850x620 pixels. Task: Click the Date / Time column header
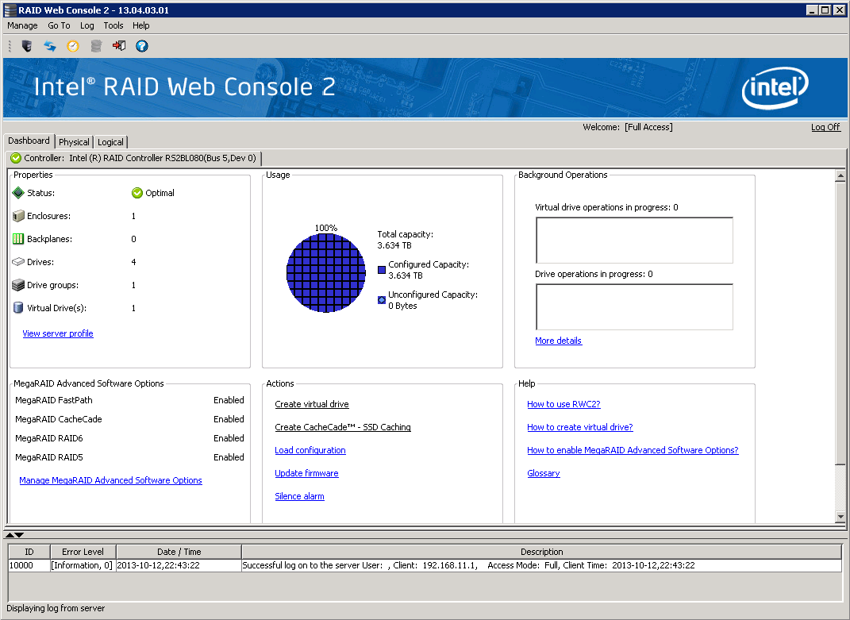(x=179, y=552)
